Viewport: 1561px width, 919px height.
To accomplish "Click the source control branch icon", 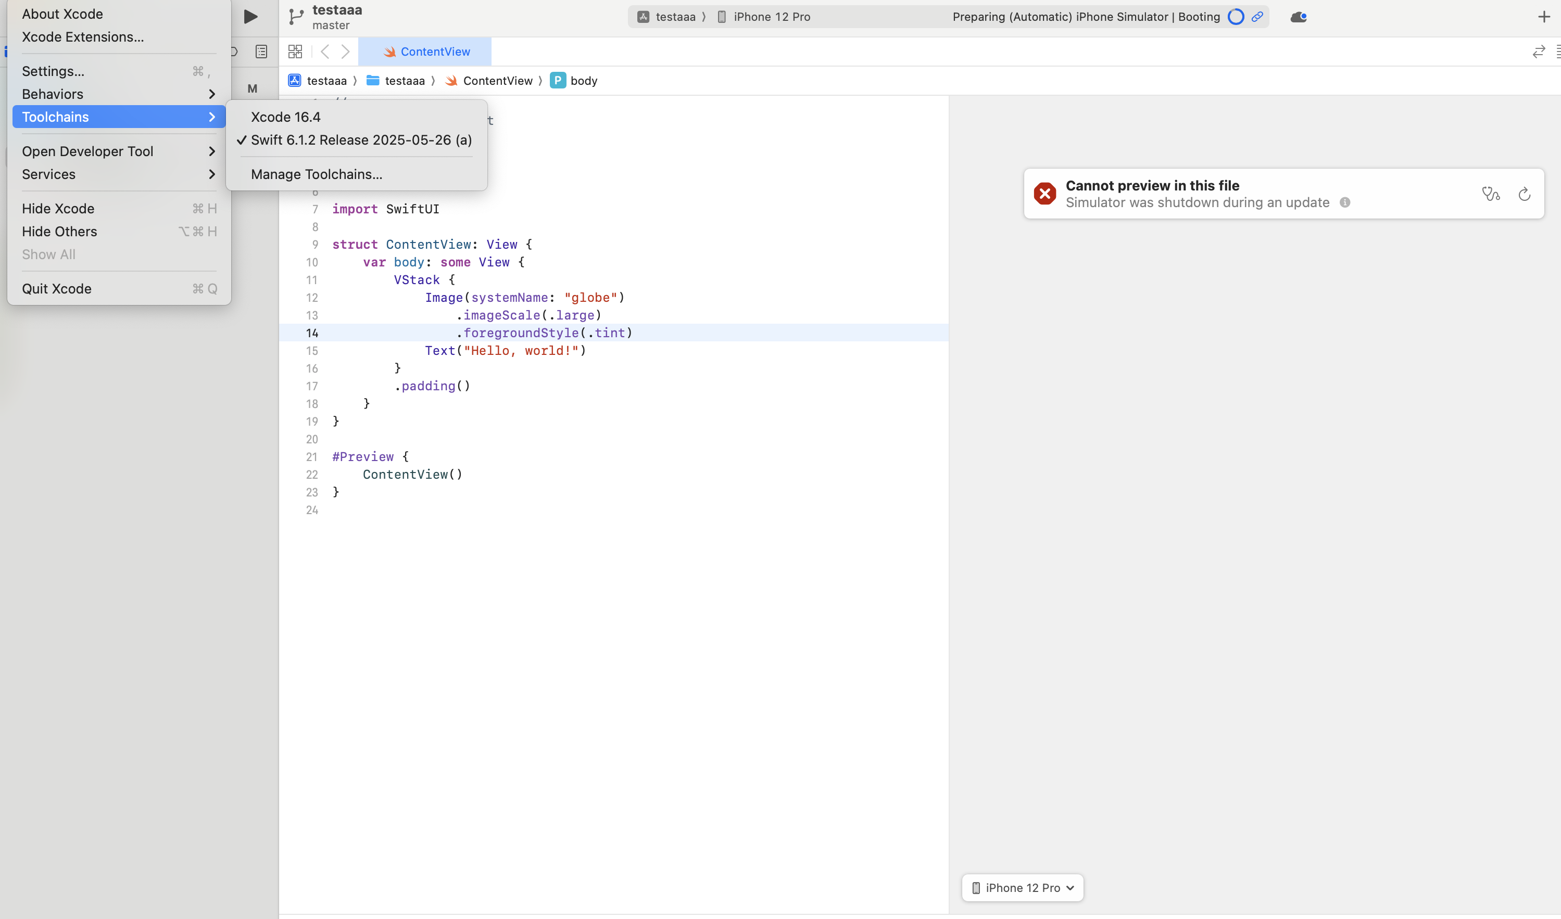I will (x=296, y=17).
